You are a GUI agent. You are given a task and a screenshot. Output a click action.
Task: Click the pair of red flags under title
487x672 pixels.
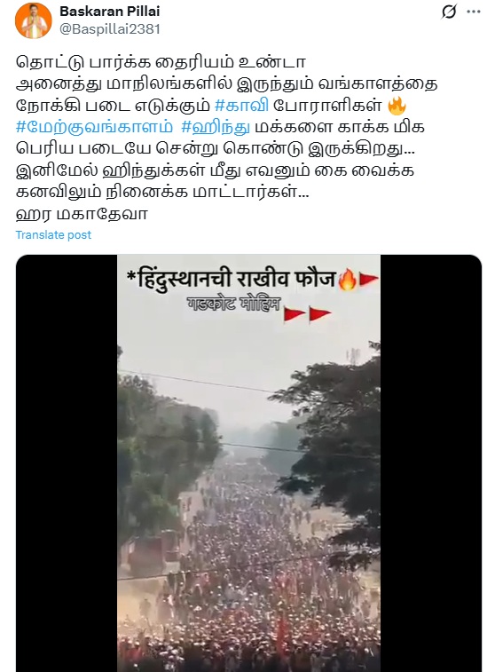pos(307,314)
